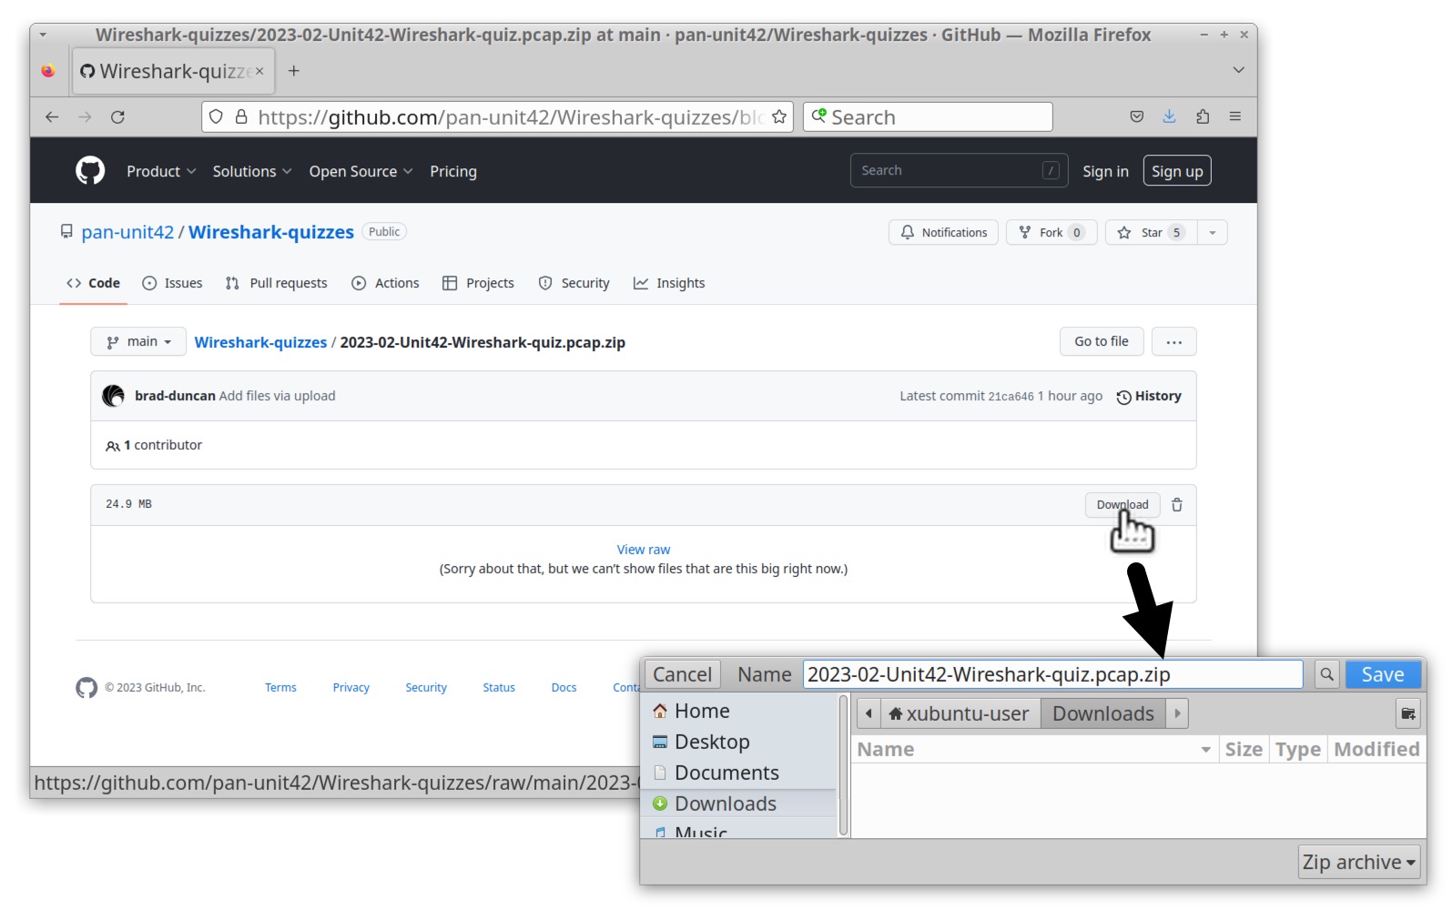
Task: Star the Wireshark-quizzes repository
Action: point(1151,232)
